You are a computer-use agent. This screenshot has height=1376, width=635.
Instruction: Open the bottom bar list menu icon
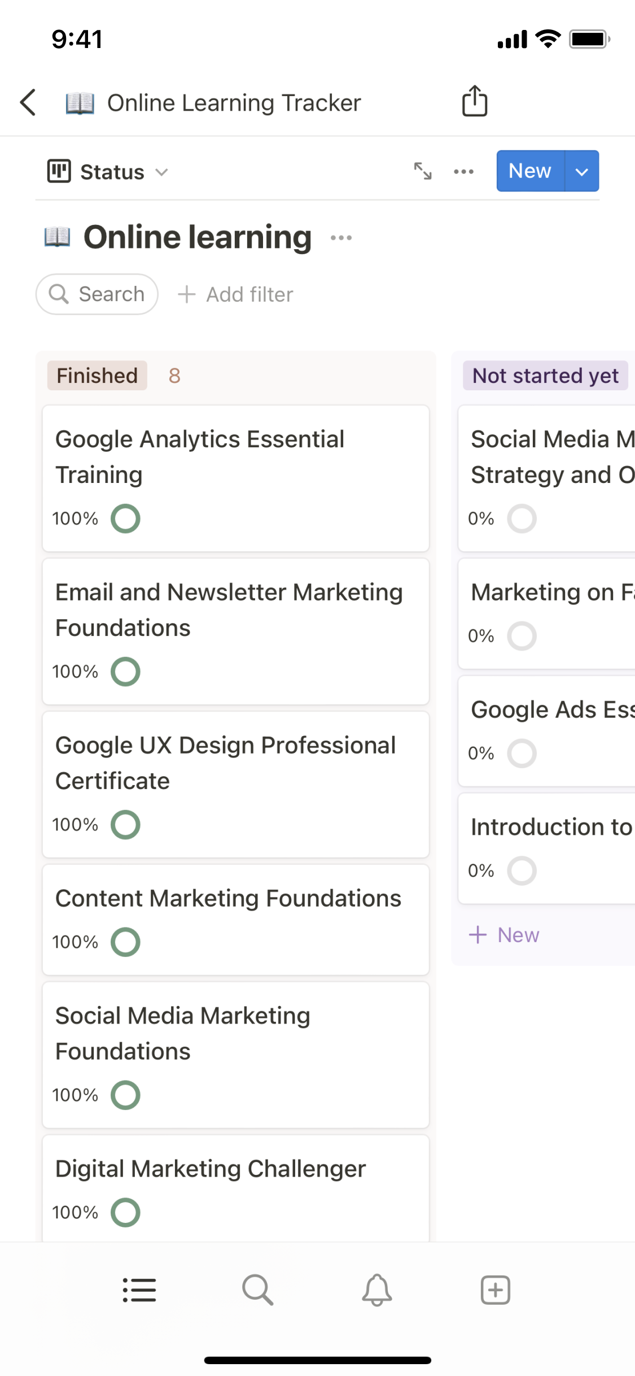(139, 1290)
